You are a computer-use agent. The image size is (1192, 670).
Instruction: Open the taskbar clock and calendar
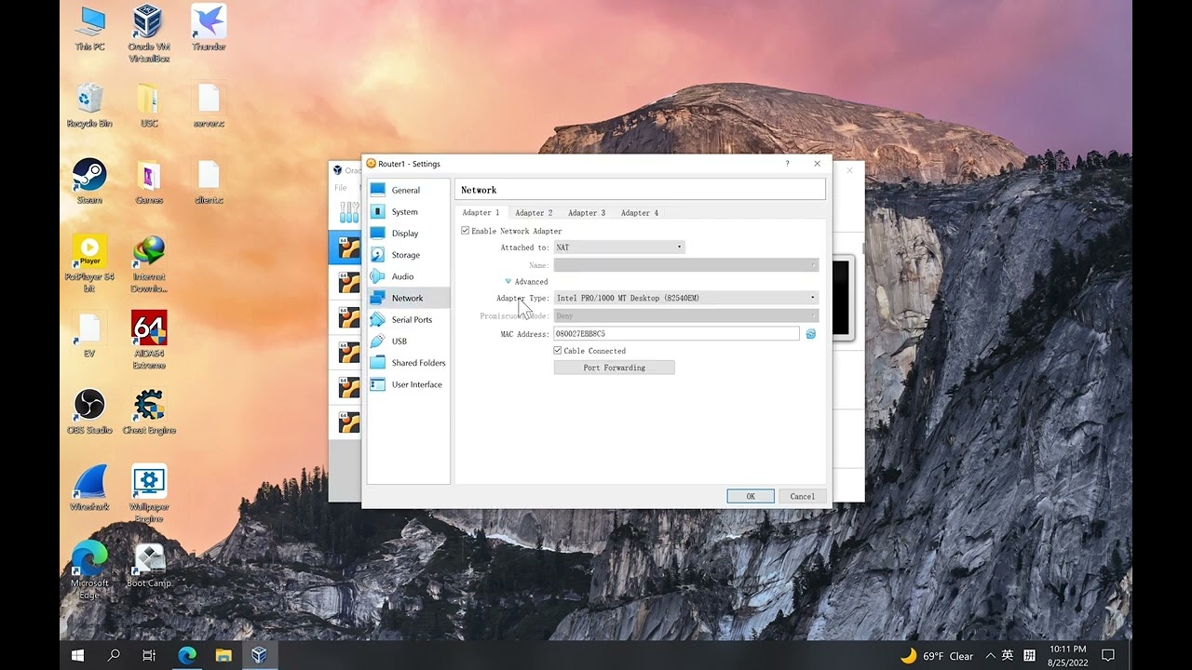click(x=1067, y=655)
